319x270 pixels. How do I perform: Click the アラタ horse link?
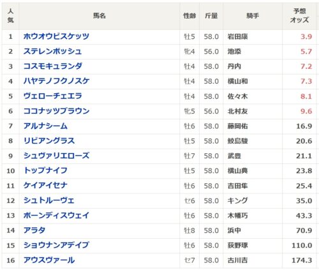pos(34,230)
